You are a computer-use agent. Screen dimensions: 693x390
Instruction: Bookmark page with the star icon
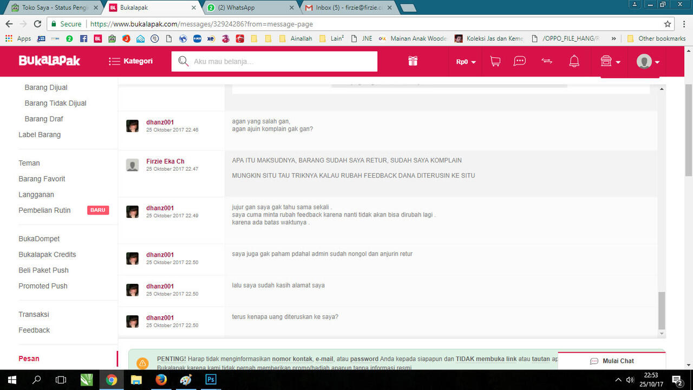pyautogui.click(x=668, y=24)
